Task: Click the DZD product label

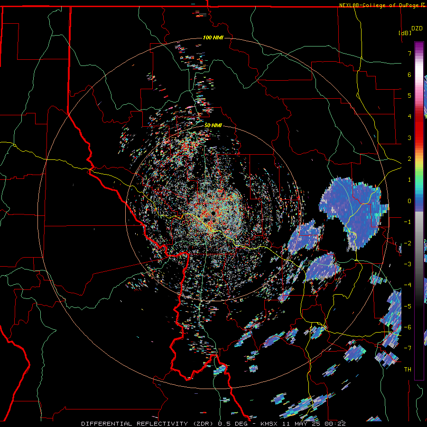Action: coord(417,28)
